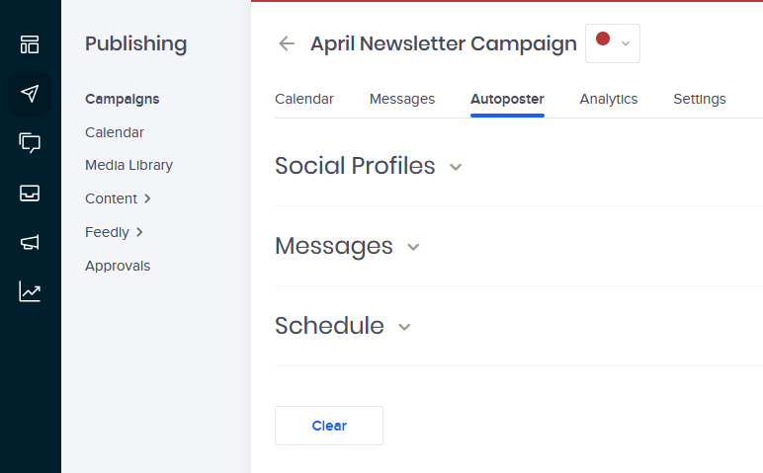Click the Clear button
This screenshot has width=763, height=473.
[x=329, y=426]
